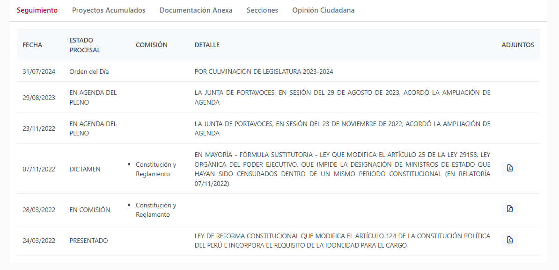Click 'EN AGENDA DEL PLENO' in the 23/11/2022 row
Screen dimensions: 559x270
[x=93, y=128]
